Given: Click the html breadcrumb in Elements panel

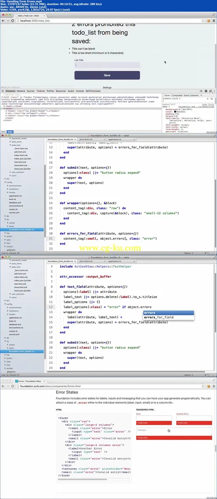Looking at the screenshot, I should point(3,132).
